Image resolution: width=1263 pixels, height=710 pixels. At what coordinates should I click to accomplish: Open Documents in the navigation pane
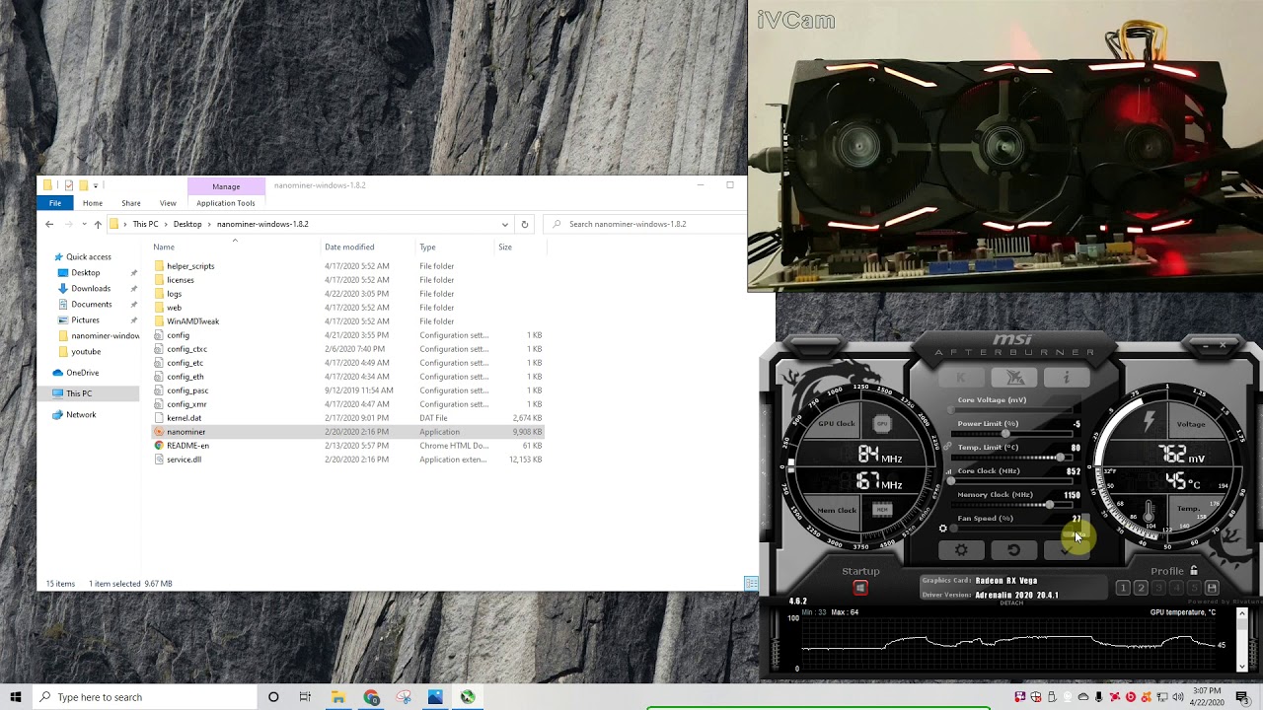tap(92, 304)
